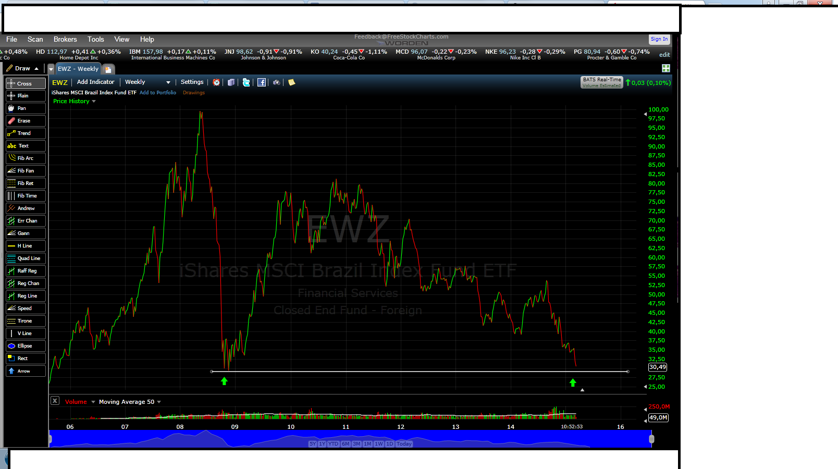
Task: Select the Rect drawing tool
Action: tap(26, 359)
